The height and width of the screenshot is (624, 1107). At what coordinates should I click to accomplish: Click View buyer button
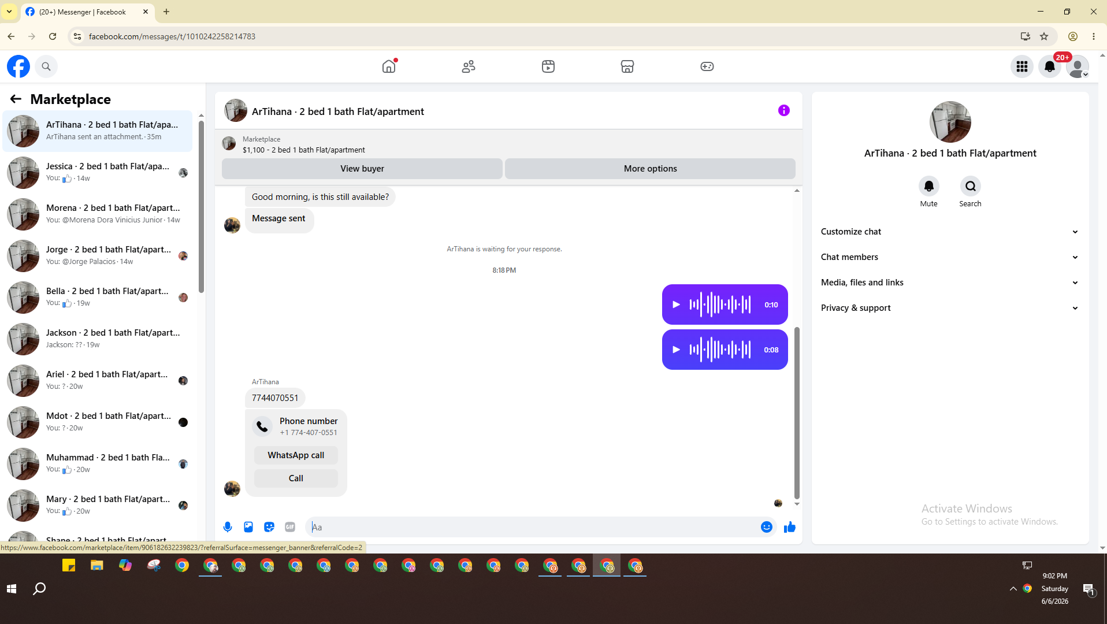(362, 169)
